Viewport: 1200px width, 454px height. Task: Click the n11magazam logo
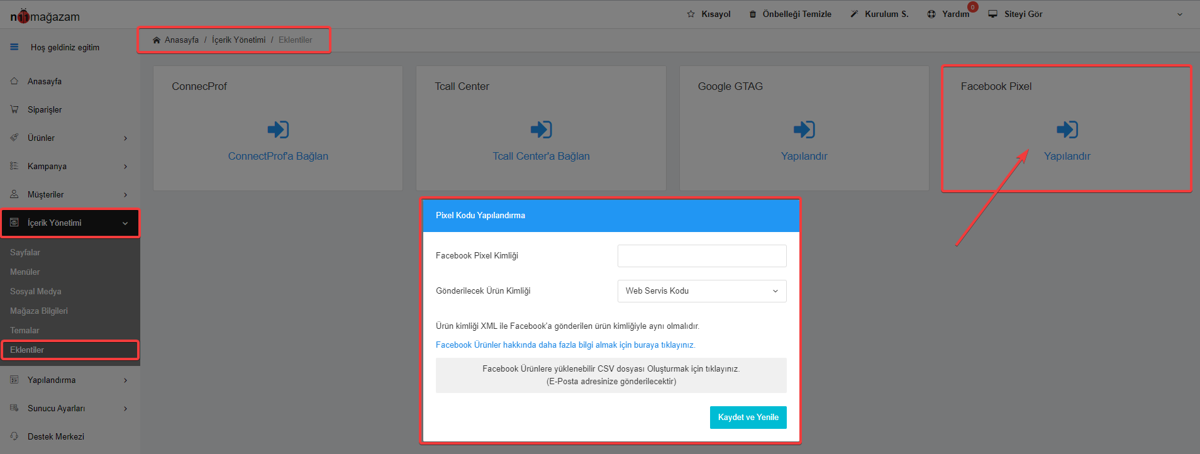click(x=45, y=16)
